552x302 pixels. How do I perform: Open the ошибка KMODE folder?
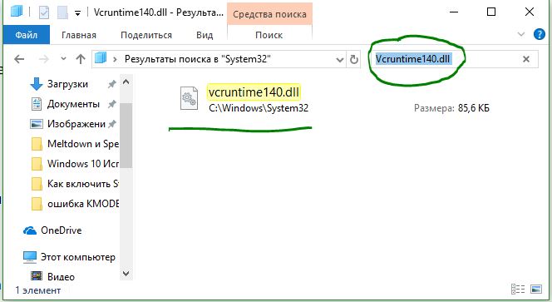83,204
